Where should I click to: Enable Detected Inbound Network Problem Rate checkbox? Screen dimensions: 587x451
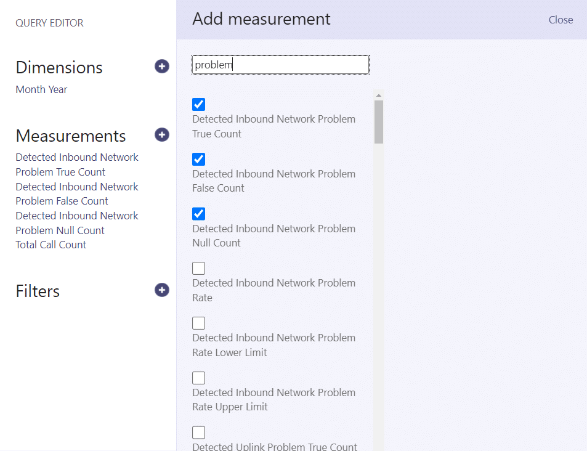[199, 269]
